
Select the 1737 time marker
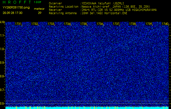pyautogui.click(x=116, y=24)
